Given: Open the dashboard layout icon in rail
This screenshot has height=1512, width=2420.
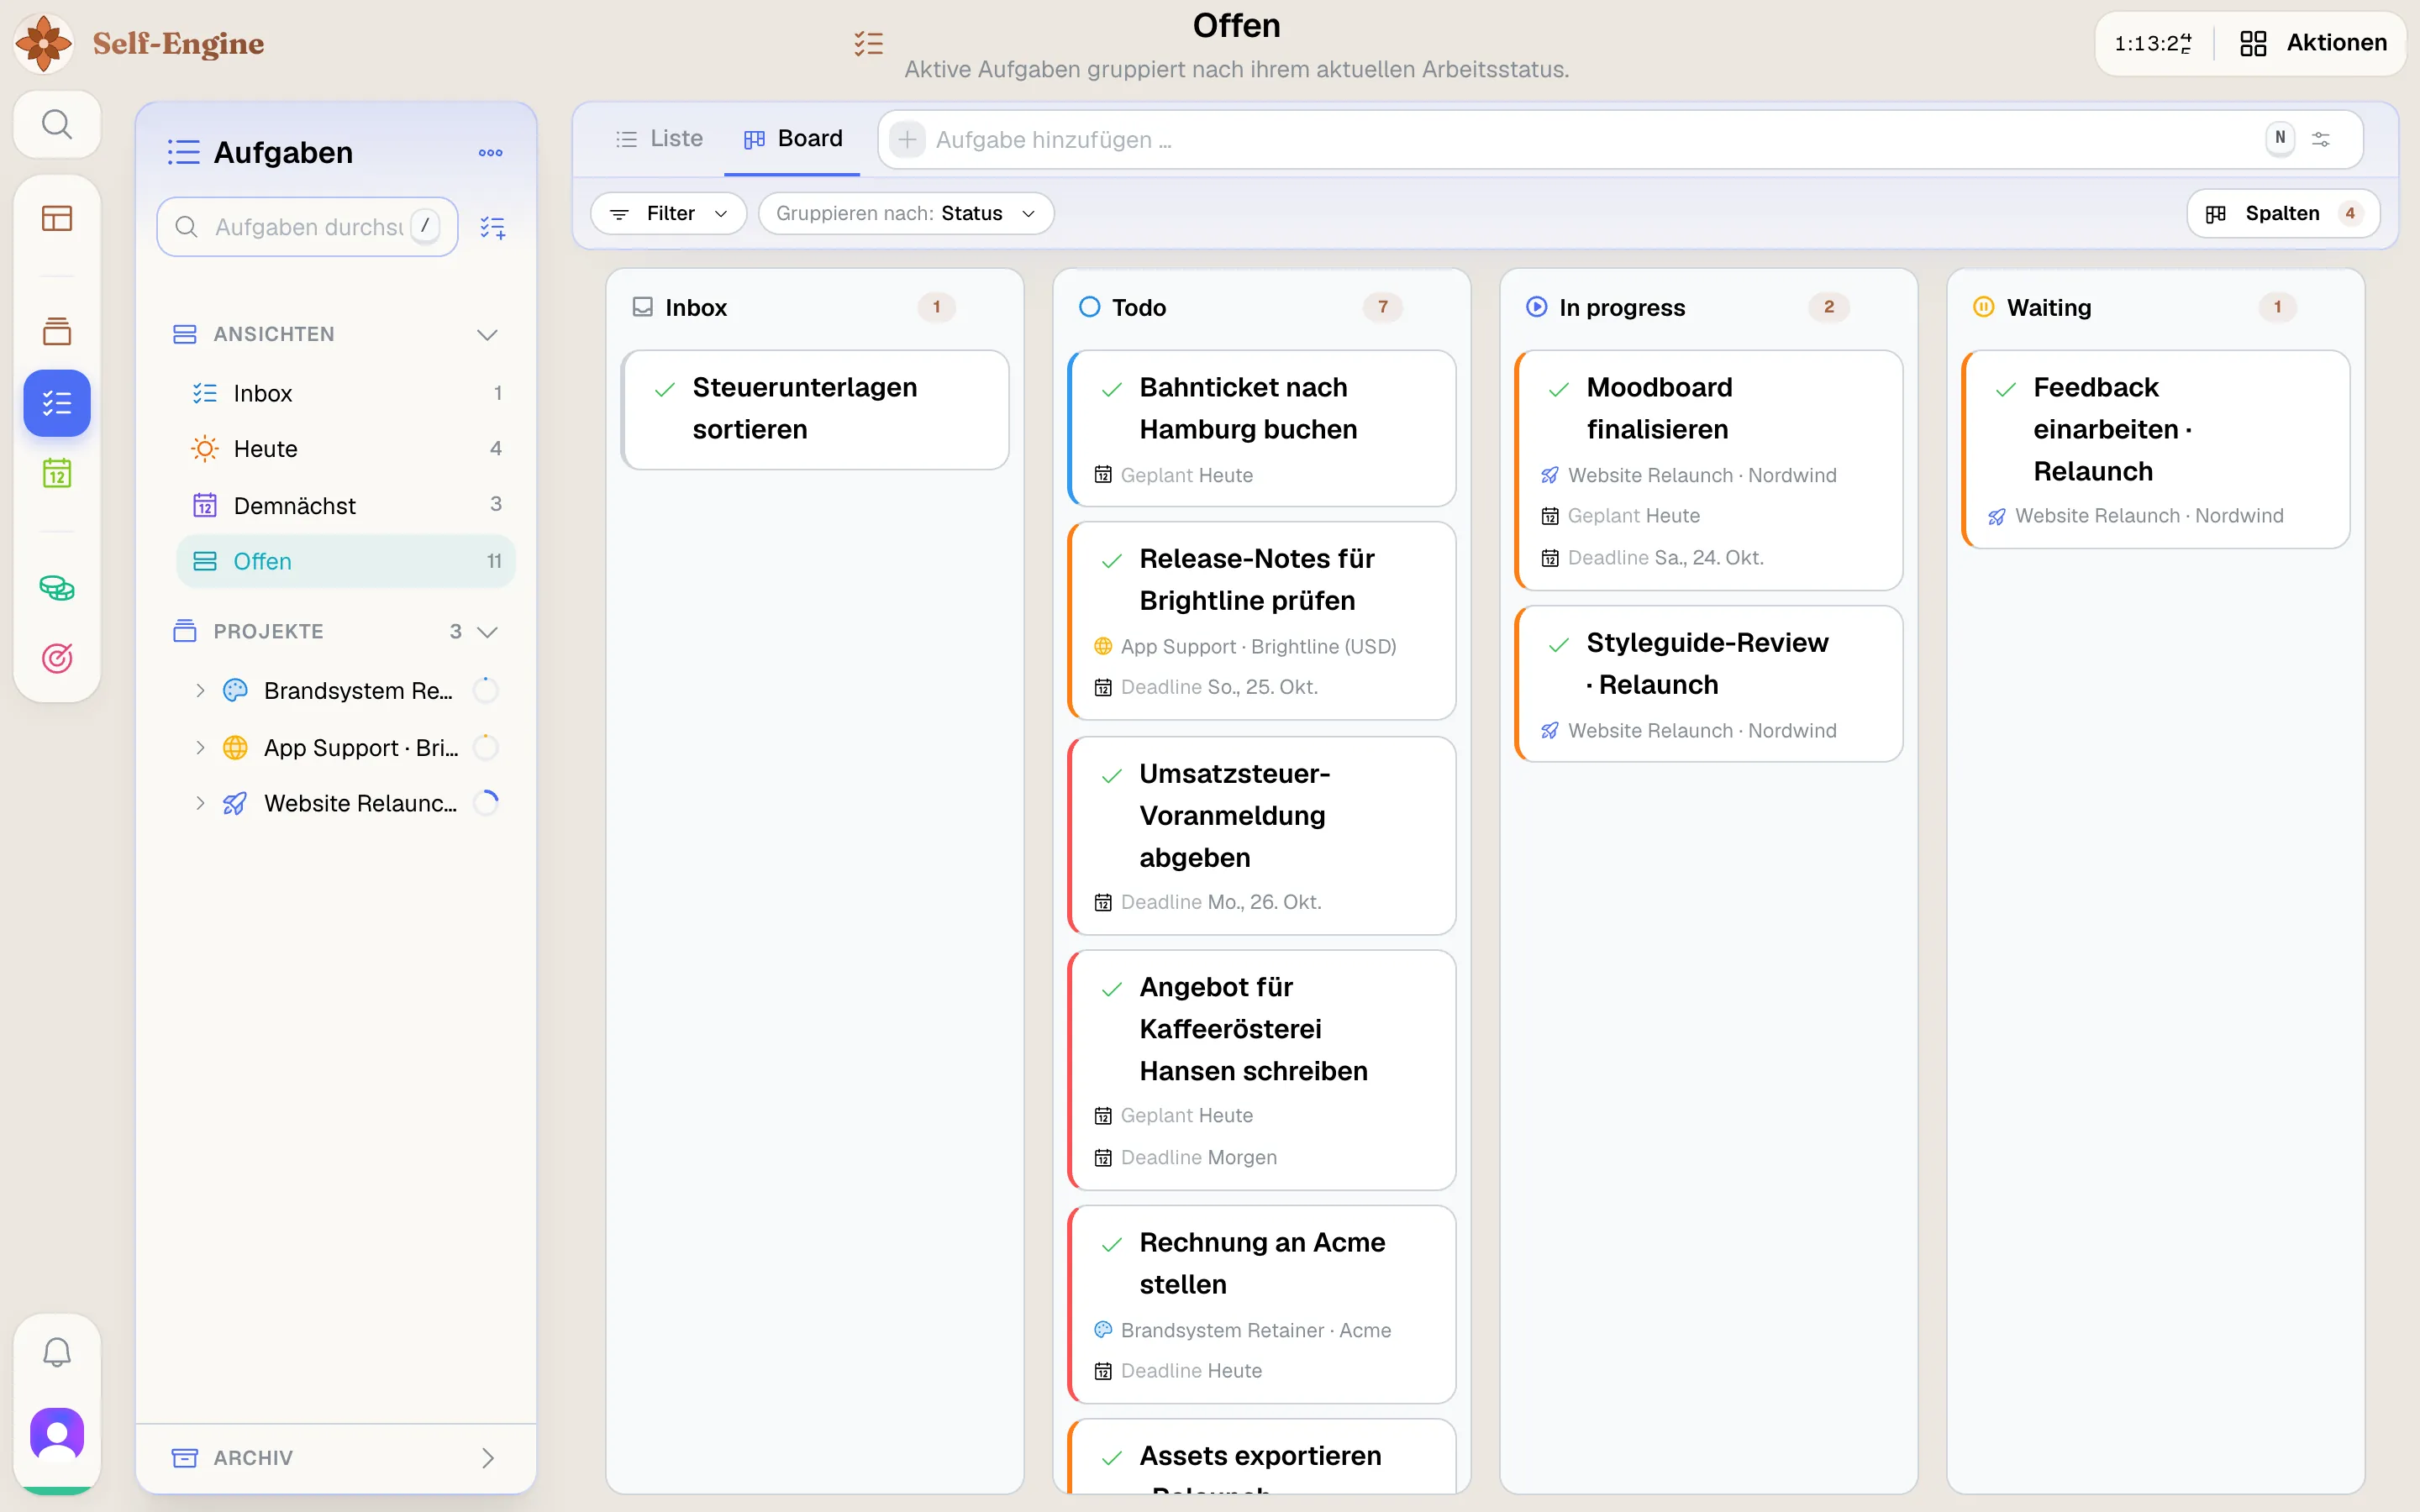Looking at the screenshot, I should coord(57,218).
